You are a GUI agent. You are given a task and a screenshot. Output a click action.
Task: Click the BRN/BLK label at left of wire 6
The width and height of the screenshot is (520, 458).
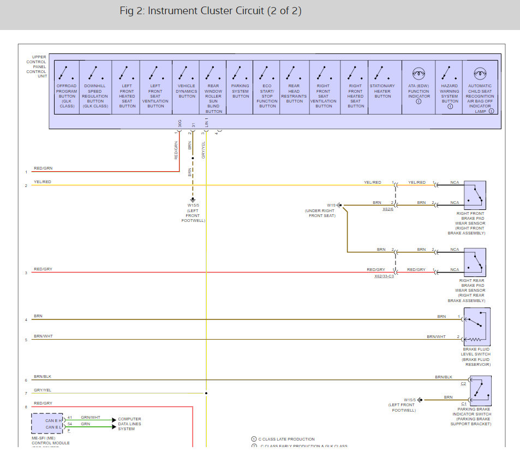tap(43, 376)
